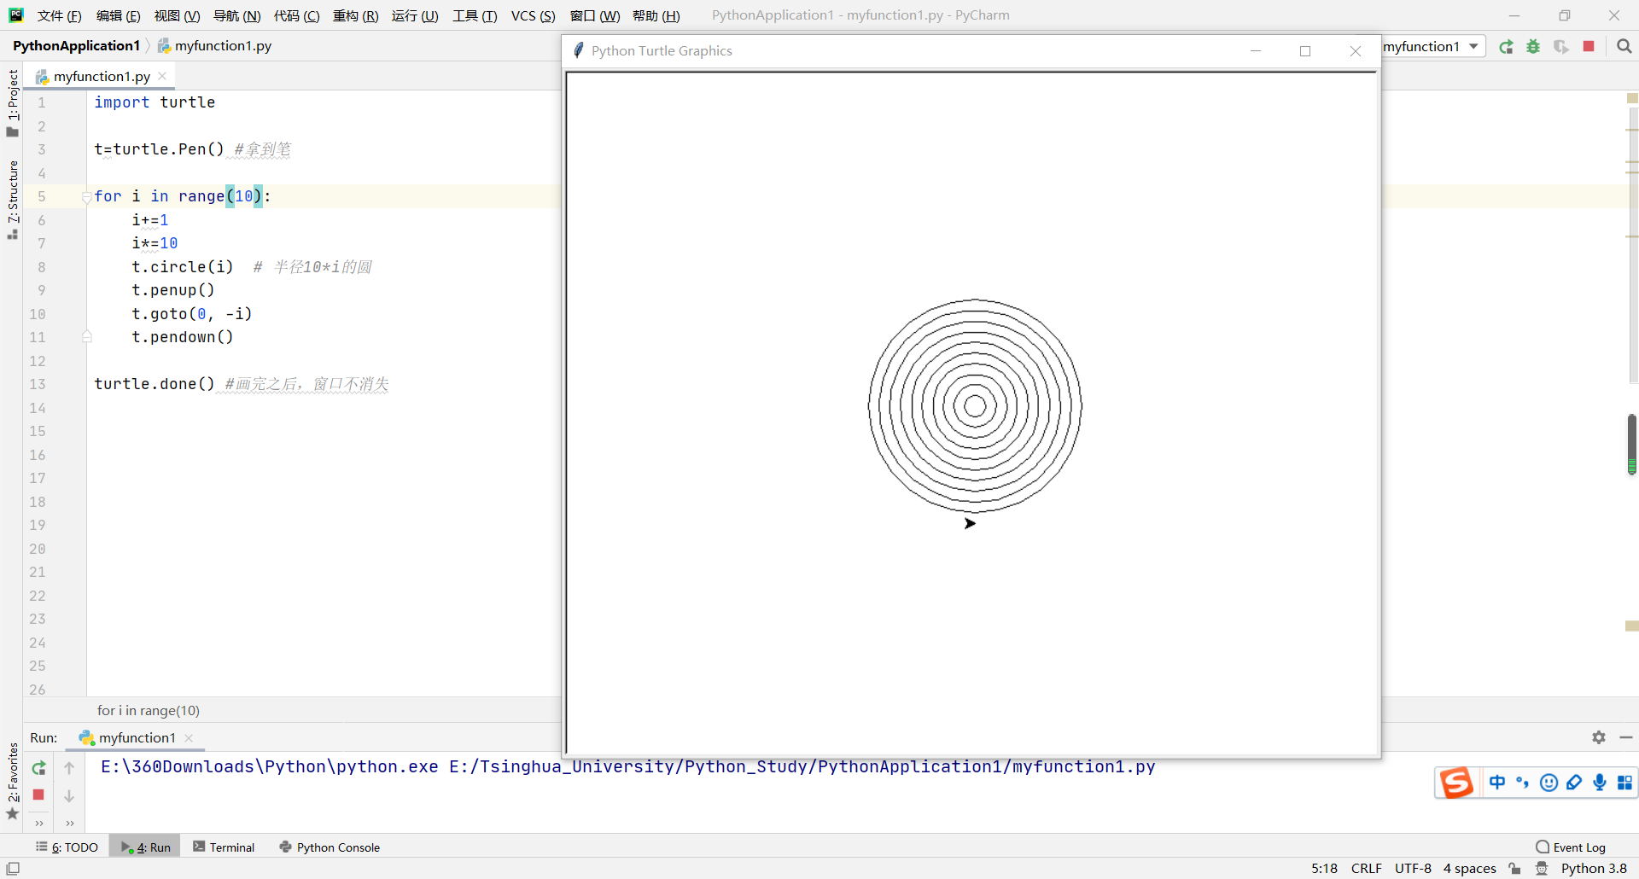Click the green Debug bug icon
Image resolution: width=1639 pixels, height=879 pixels.
pos(1534,47)
